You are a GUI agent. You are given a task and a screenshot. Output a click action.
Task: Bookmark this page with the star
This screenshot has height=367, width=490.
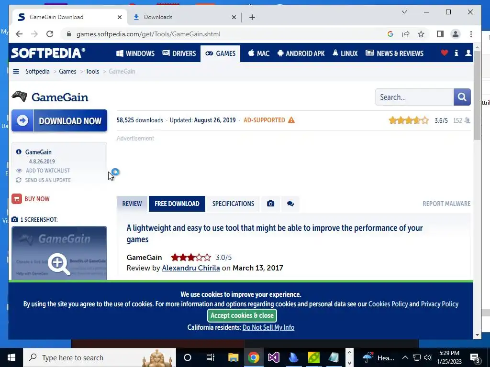(x=421, y=34)
